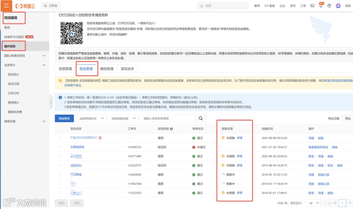Open 套餐包资费 in the sidebar
This screenshot has width=353, height=209.
15,112
